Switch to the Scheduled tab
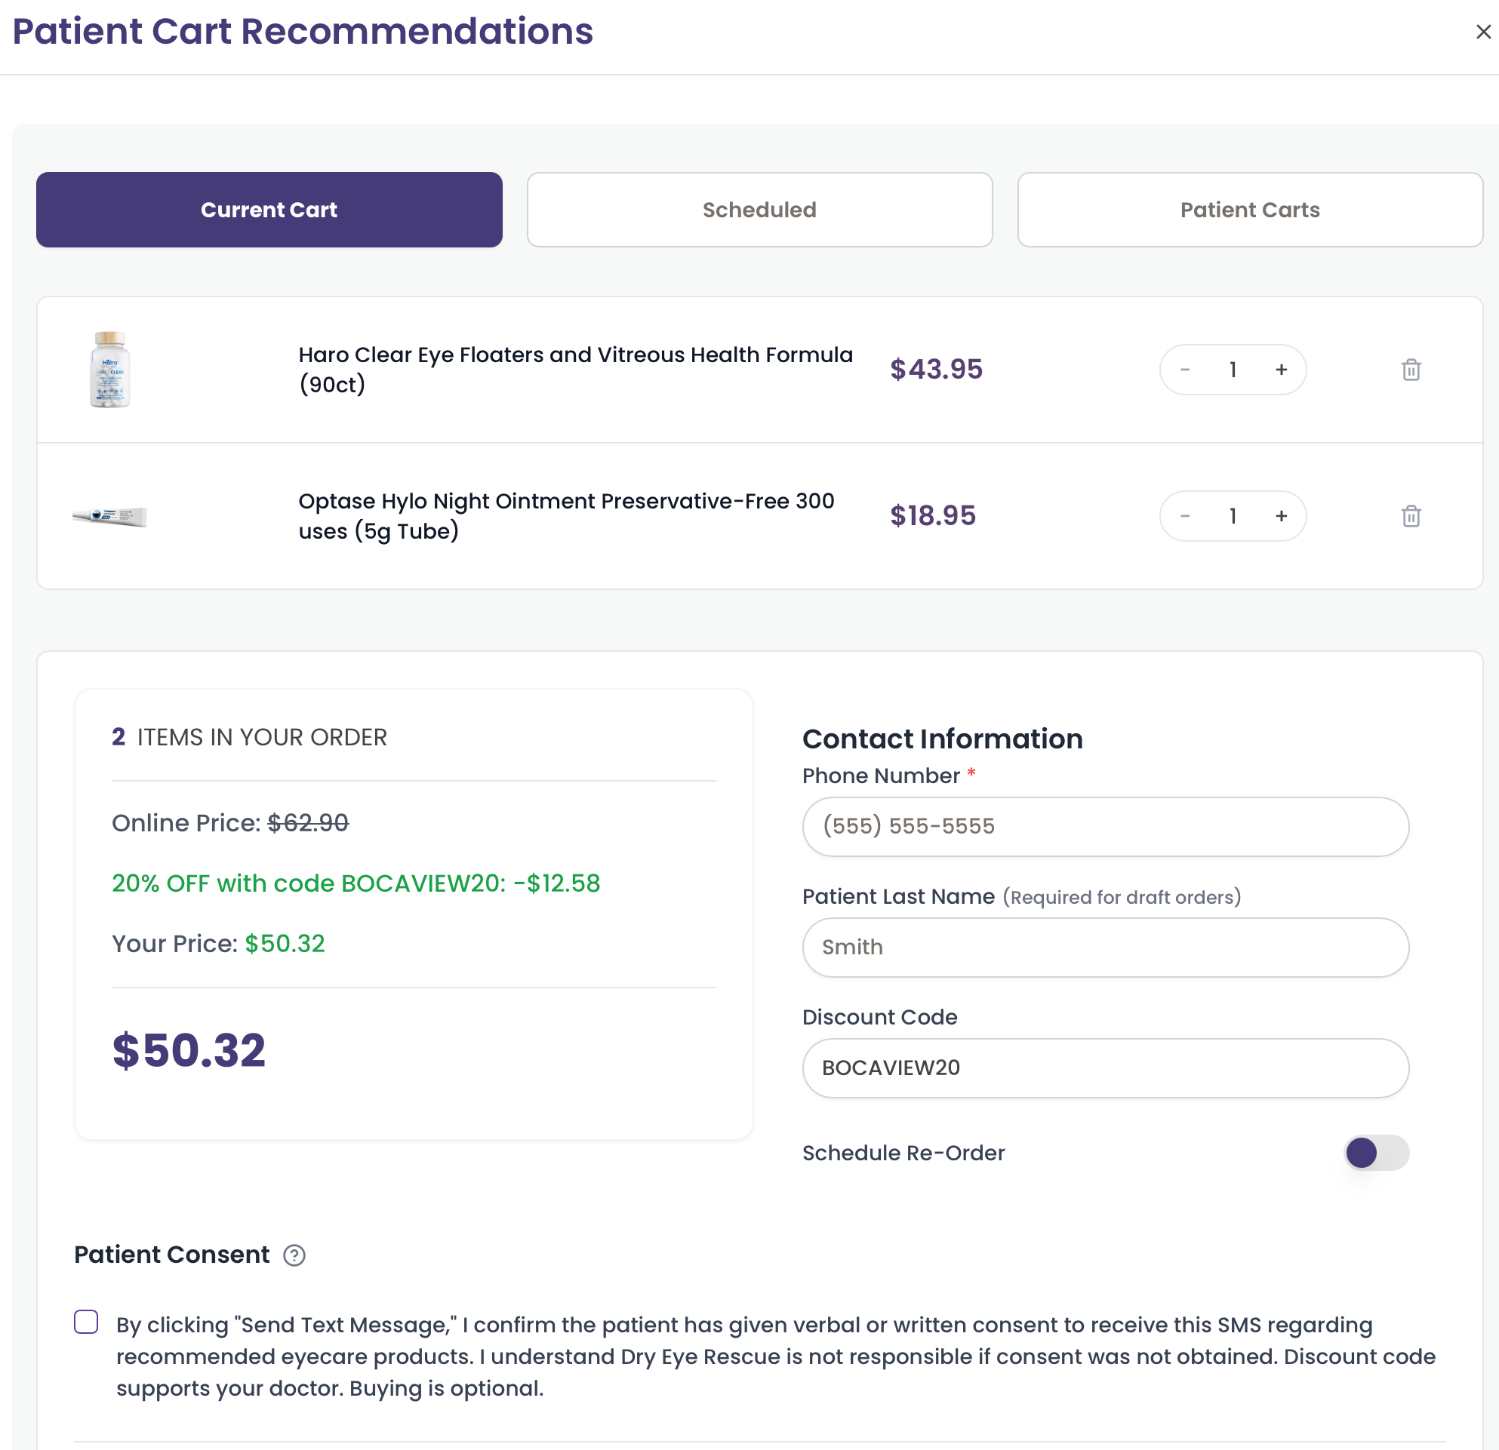 click(x=759, y=210)
